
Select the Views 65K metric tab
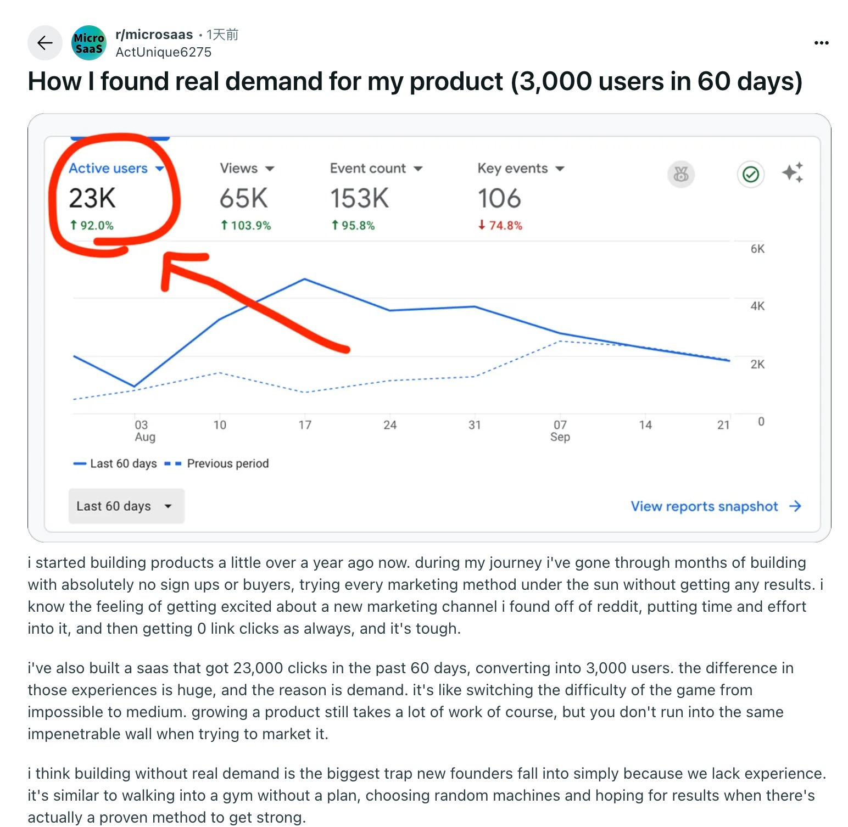[243, 198]
